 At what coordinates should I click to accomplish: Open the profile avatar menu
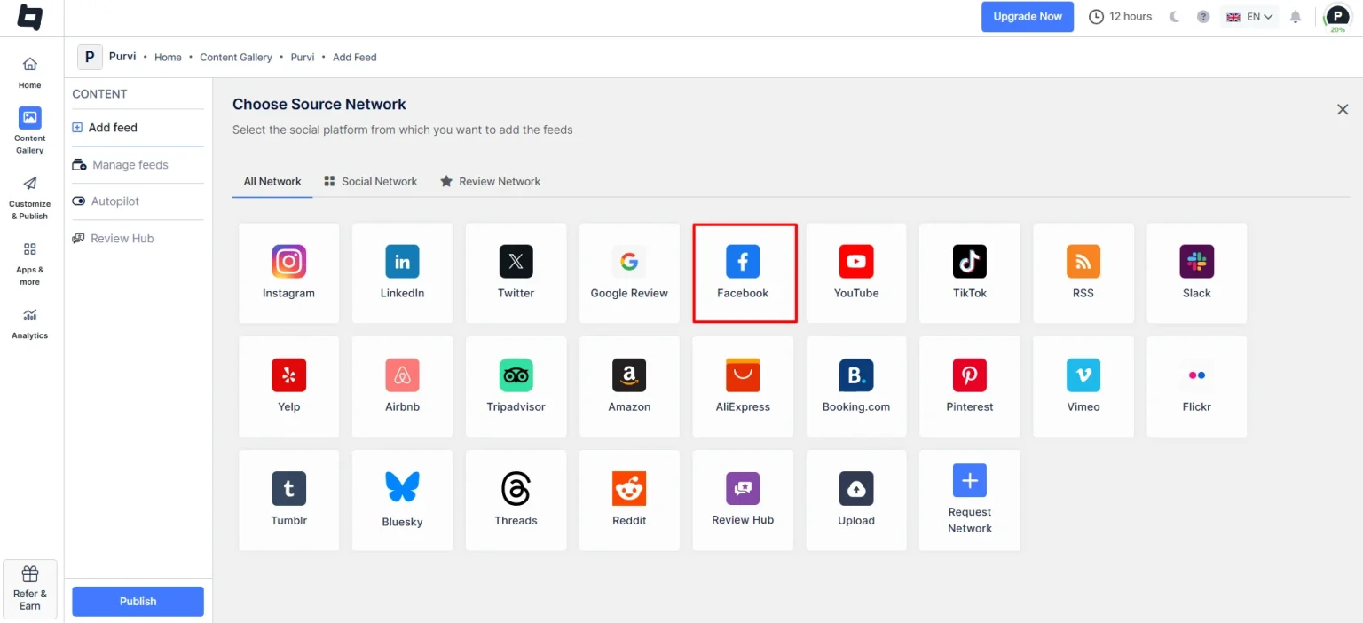click(x=1336, y=17)
